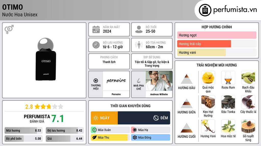Click the Mùa Hạ season bar
The width and height of the screenshot is (261, 146).
coord(151,130)
